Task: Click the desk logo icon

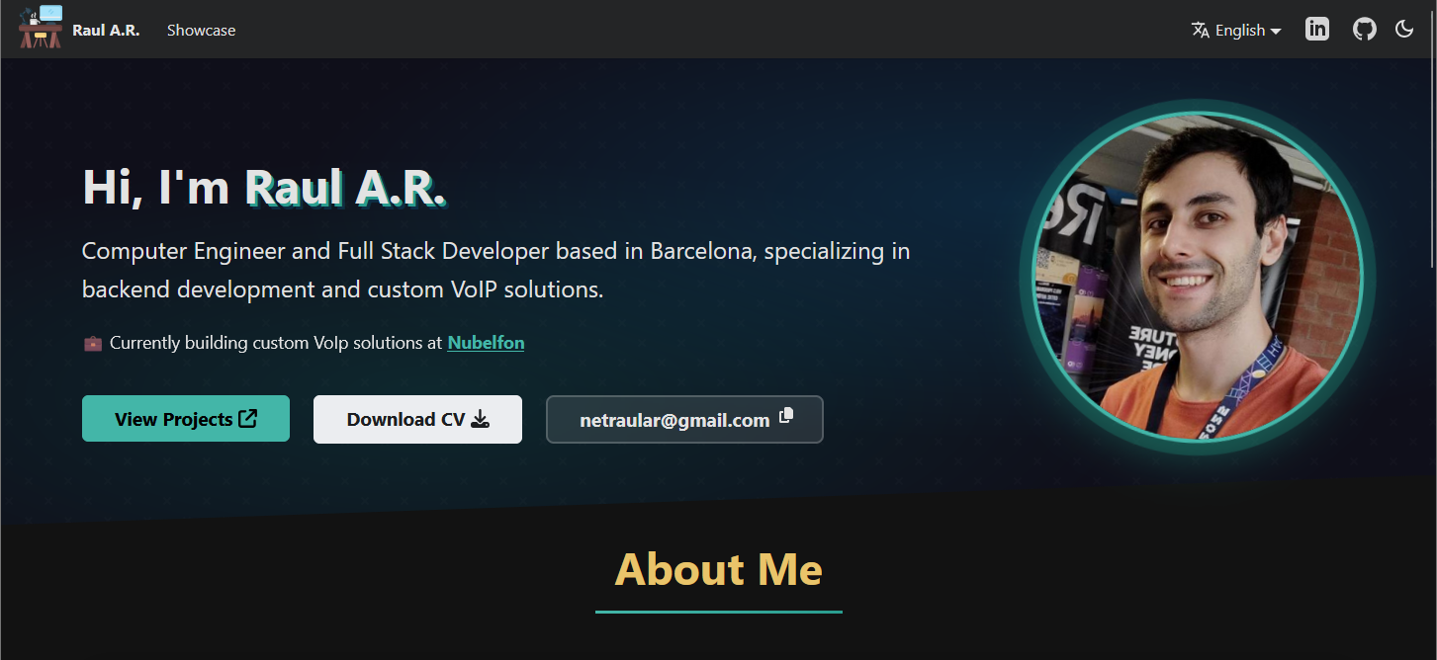Action: click(x=40, y=29)
